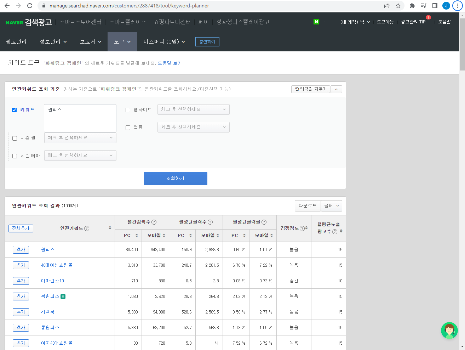Go back with browser back arrow
This screenshot has height=350, width=465.
pos(7,6)
